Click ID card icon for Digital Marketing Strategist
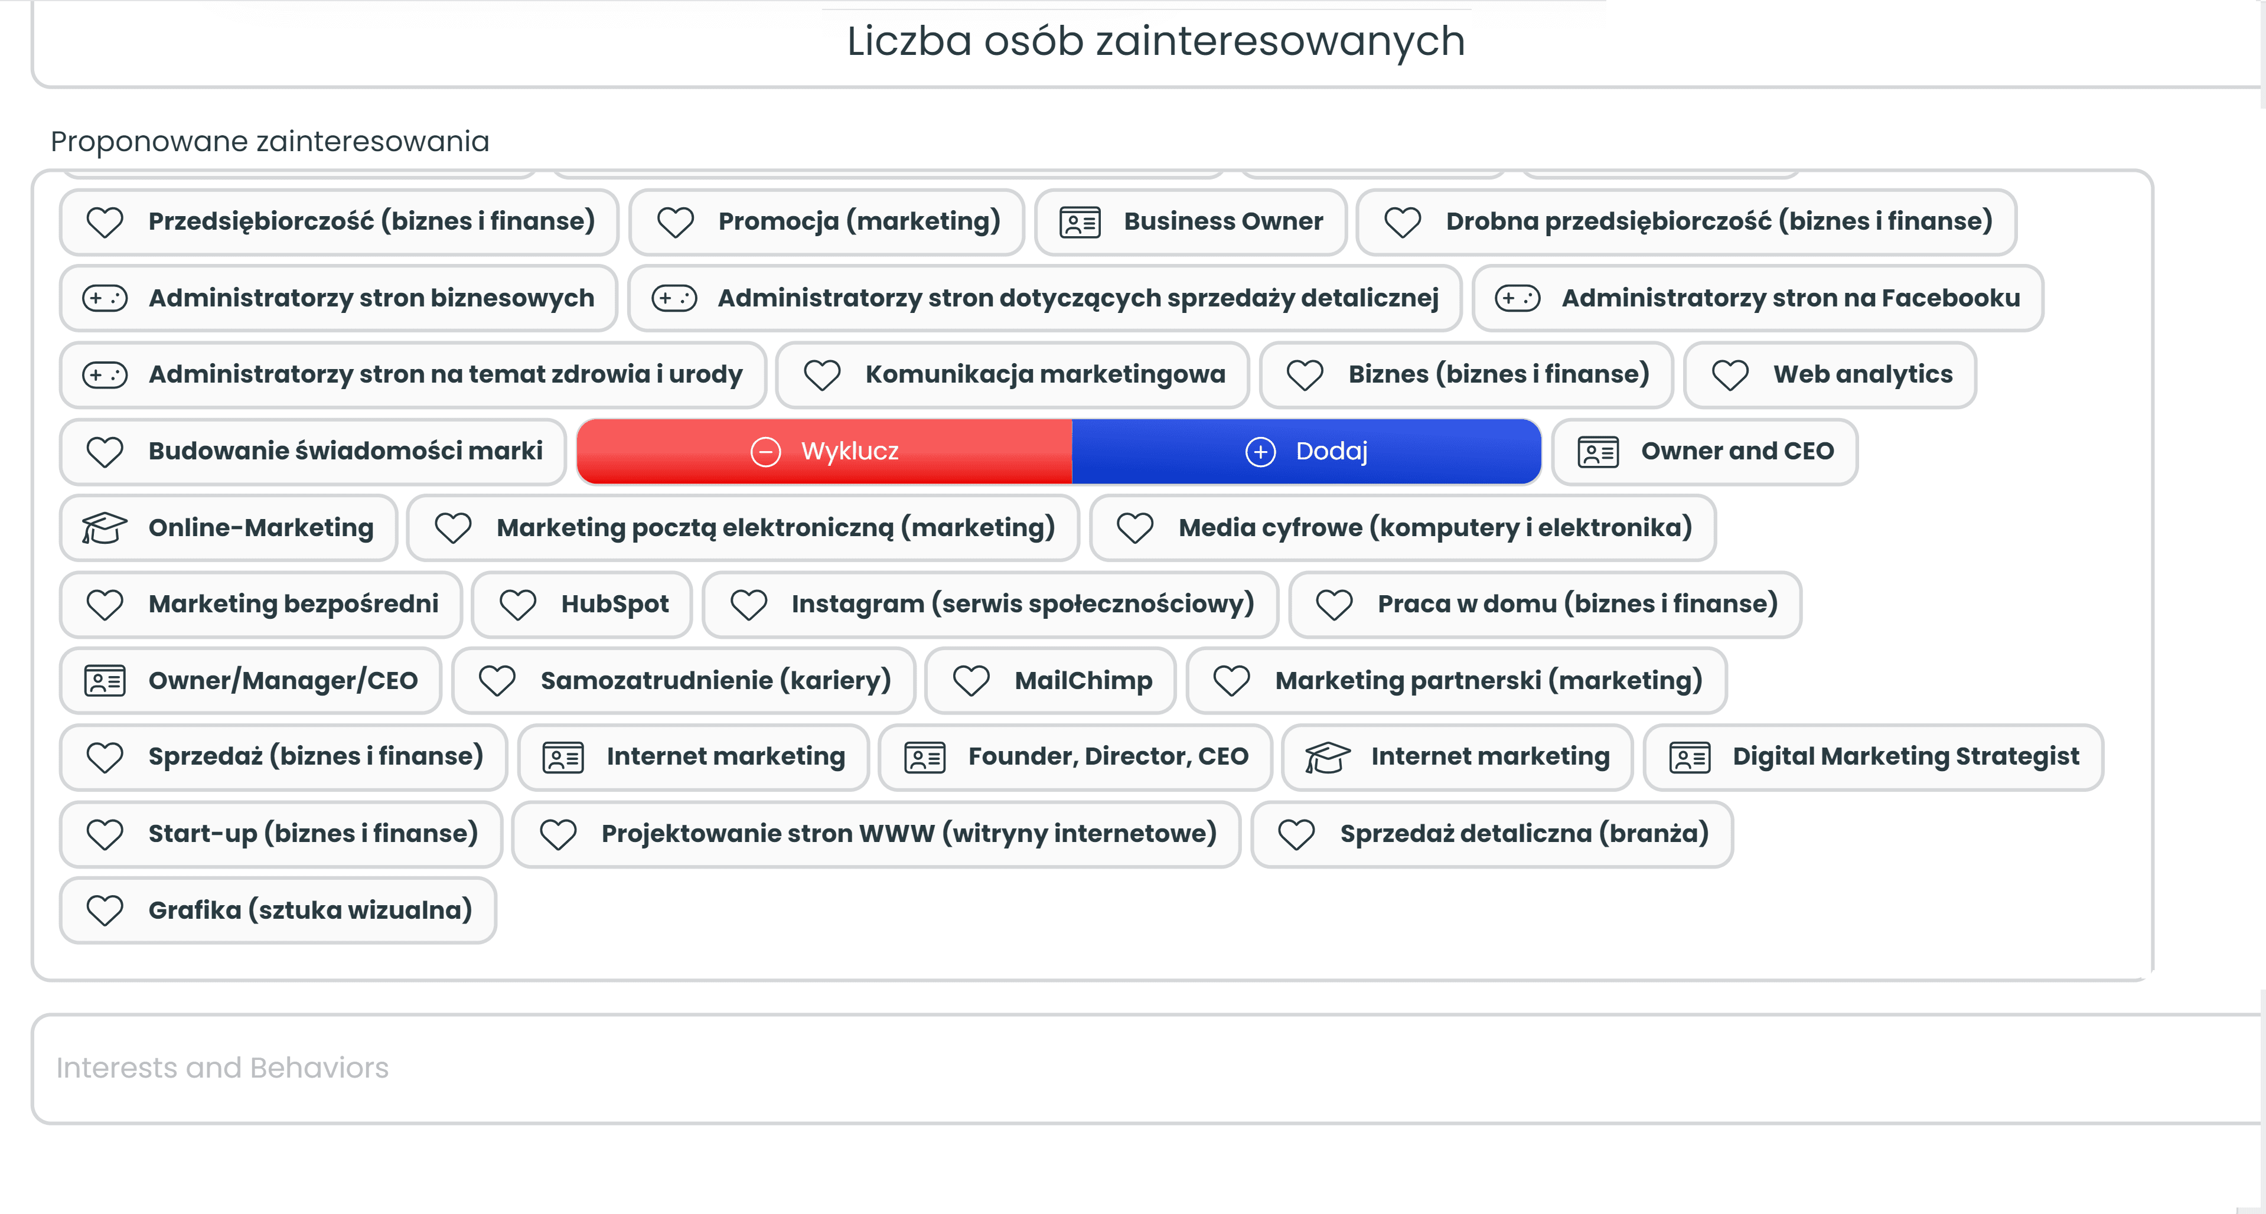Screen dimensions: 2266x1214 tap(1690, 758)
